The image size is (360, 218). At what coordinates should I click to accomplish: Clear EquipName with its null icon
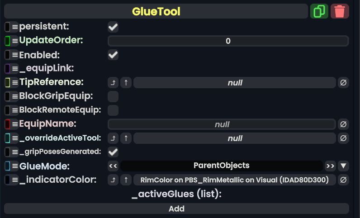pyautogui.click(x=343, y=124)
